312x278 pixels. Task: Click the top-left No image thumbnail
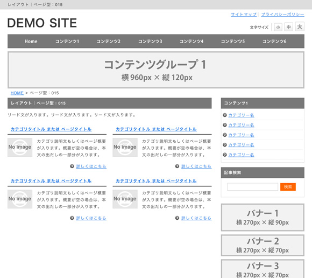click(x=20, y=147)
